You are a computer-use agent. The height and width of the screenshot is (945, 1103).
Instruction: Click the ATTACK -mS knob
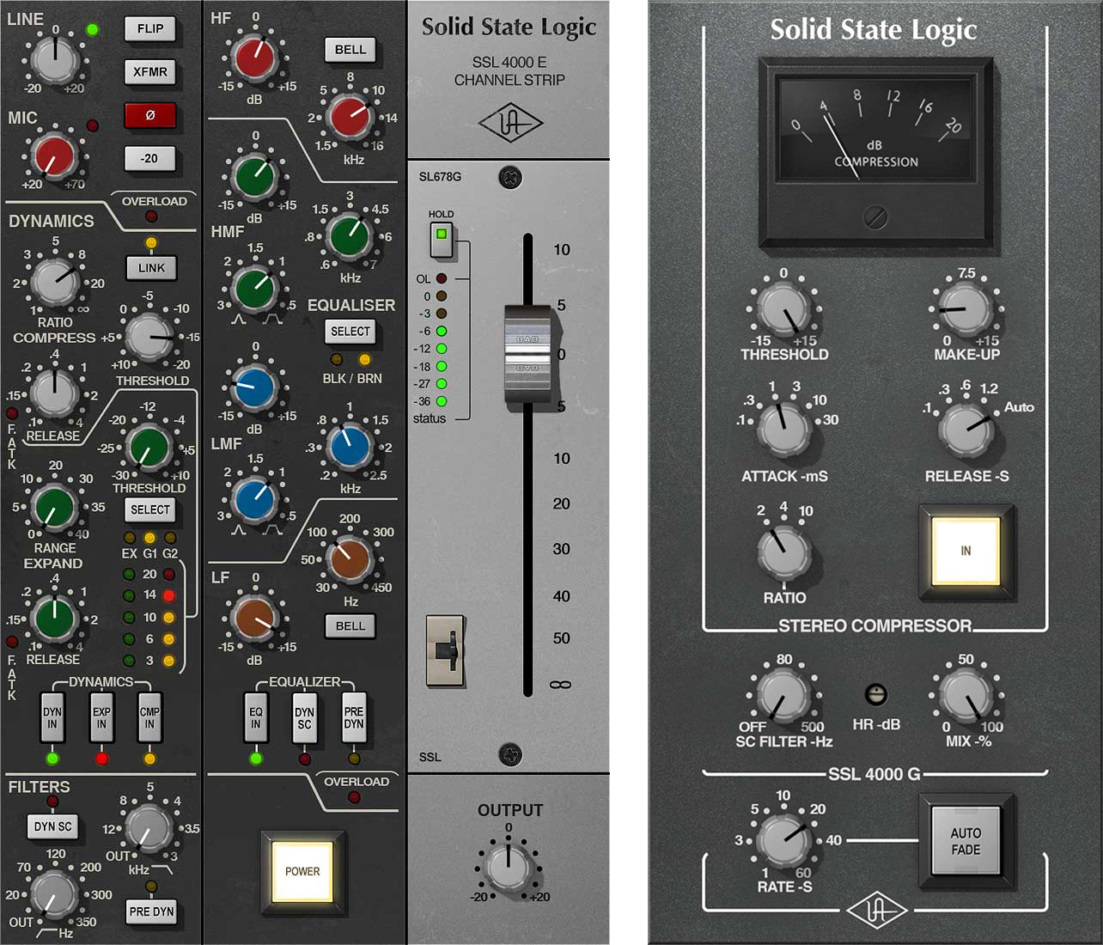pyautogui.click(x=783, y=430)
